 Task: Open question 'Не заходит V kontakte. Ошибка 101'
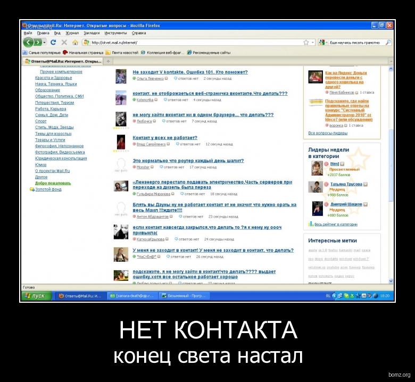tap(190, 72)
